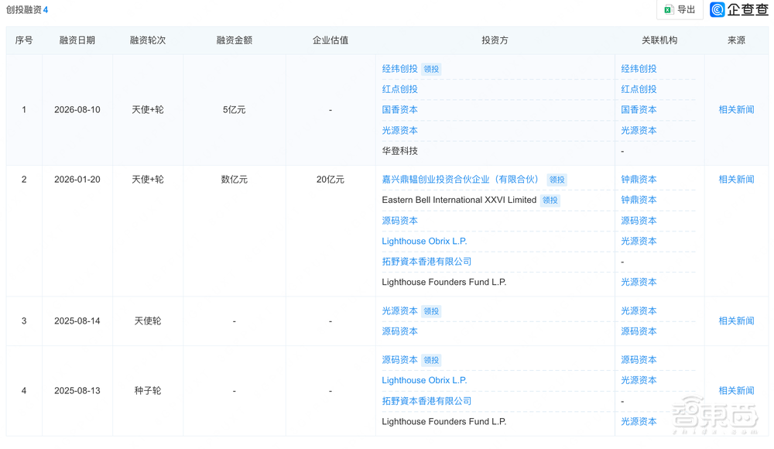Click the 种子轮 round cell
The width and height of the screenshot is (774, 449).
tap(148, 391)
